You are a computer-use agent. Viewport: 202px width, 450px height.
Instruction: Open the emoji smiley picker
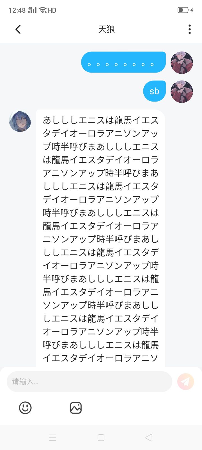(x=25, y=408)
